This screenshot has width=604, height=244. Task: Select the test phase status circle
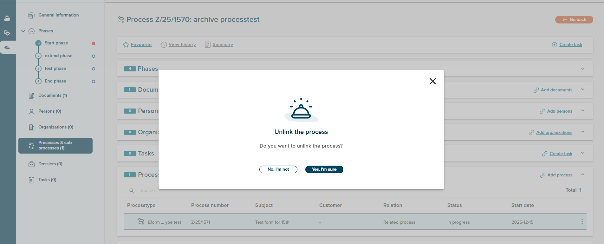coord(94,69)
